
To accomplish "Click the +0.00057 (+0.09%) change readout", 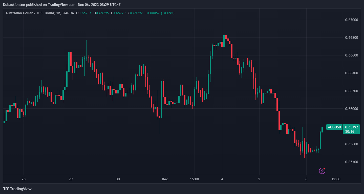I will coord(160,13).
